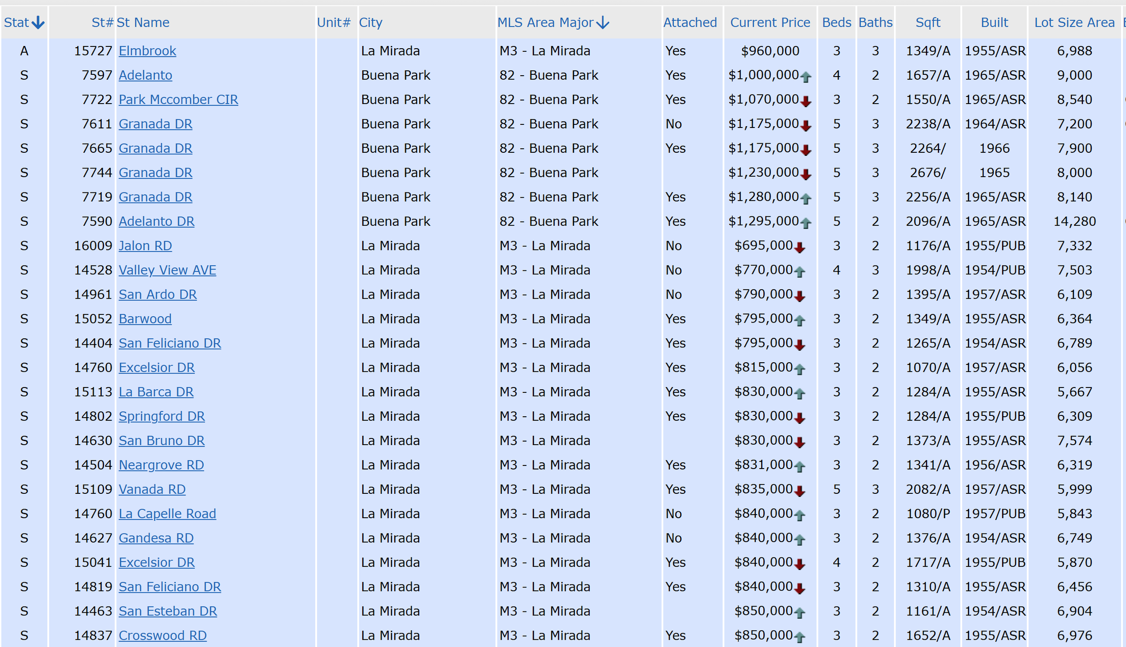1126x647 pixels.
Task: Select the 15109 Vanada RD row status cell
Action: coord(24,489)
